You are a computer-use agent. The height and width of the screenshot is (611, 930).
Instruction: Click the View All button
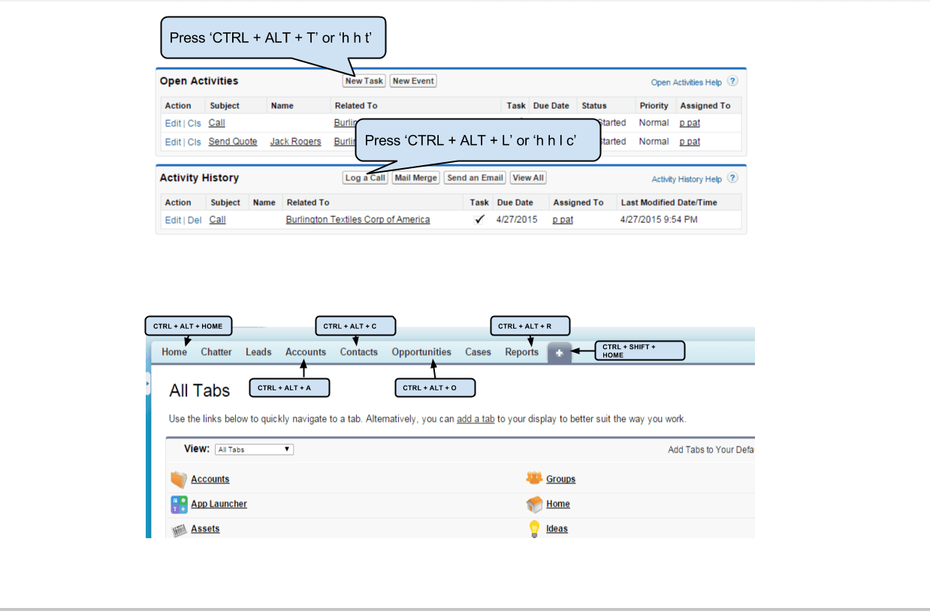[528, 178]
